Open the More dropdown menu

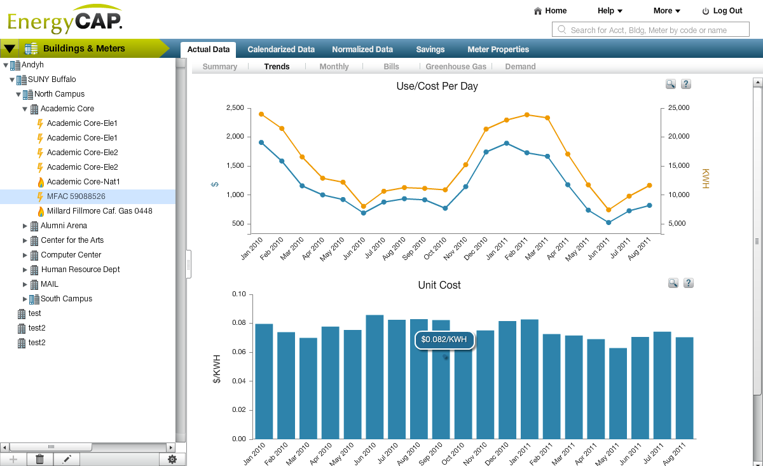point(665,10)
